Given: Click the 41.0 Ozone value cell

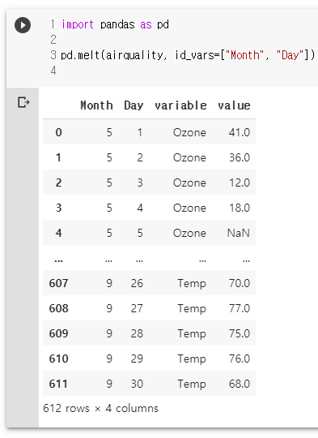Looking at the screenshot, I should pyautogui.click(x=240, y=132).
